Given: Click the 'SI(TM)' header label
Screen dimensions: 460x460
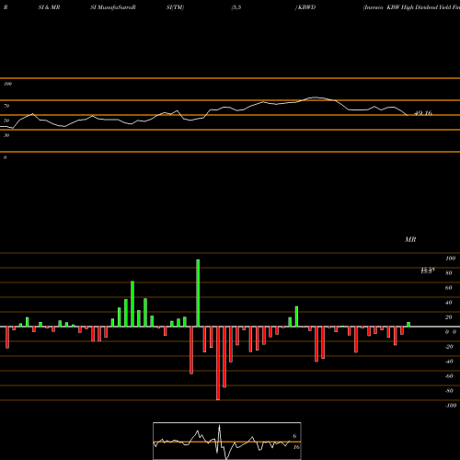Looking at the screenshot, I should tap(175, 7).
